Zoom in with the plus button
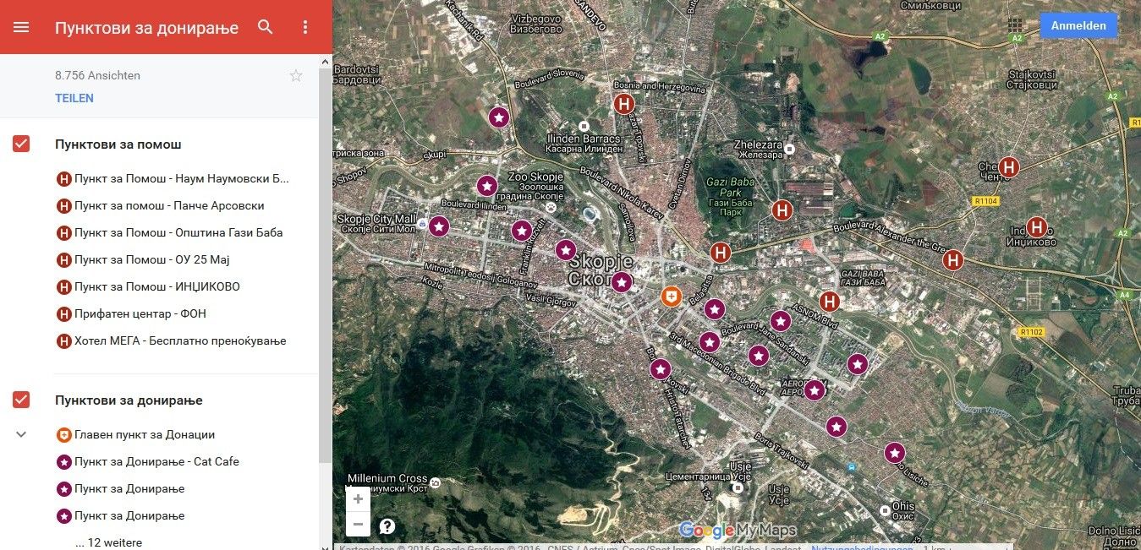 pos(358,498)
